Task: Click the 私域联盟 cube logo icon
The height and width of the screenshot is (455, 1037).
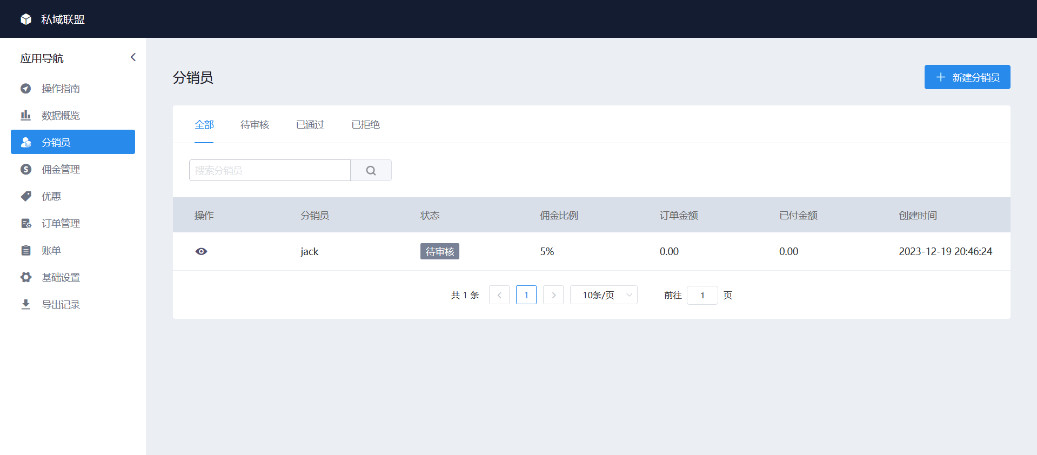Action: coord(26,19)
